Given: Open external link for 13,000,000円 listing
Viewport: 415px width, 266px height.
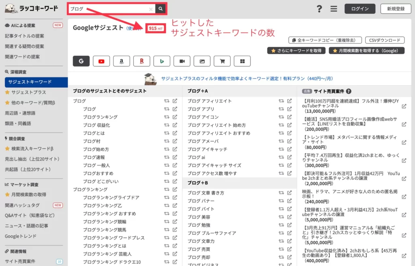Looking at the screenshot, I should coord(404,106).
